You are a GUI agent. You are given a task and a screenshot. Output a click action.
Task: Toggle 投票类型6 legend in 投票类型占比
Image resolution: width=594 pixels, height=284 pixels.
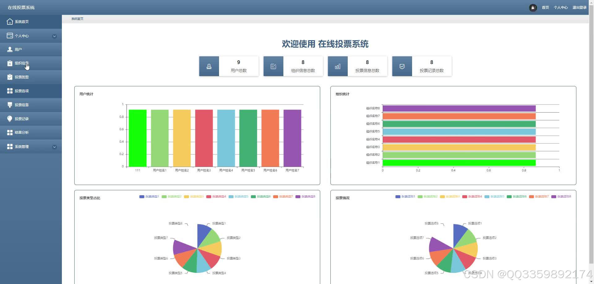click(260, 196)
